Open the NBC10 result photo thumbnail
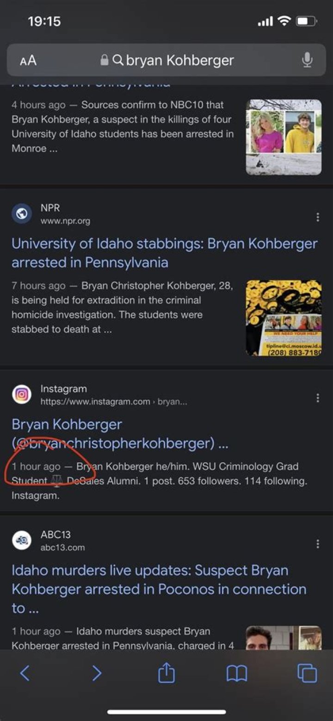Image resolution: width=333 pixels, height=721 pixels. (x=284, y=137)
